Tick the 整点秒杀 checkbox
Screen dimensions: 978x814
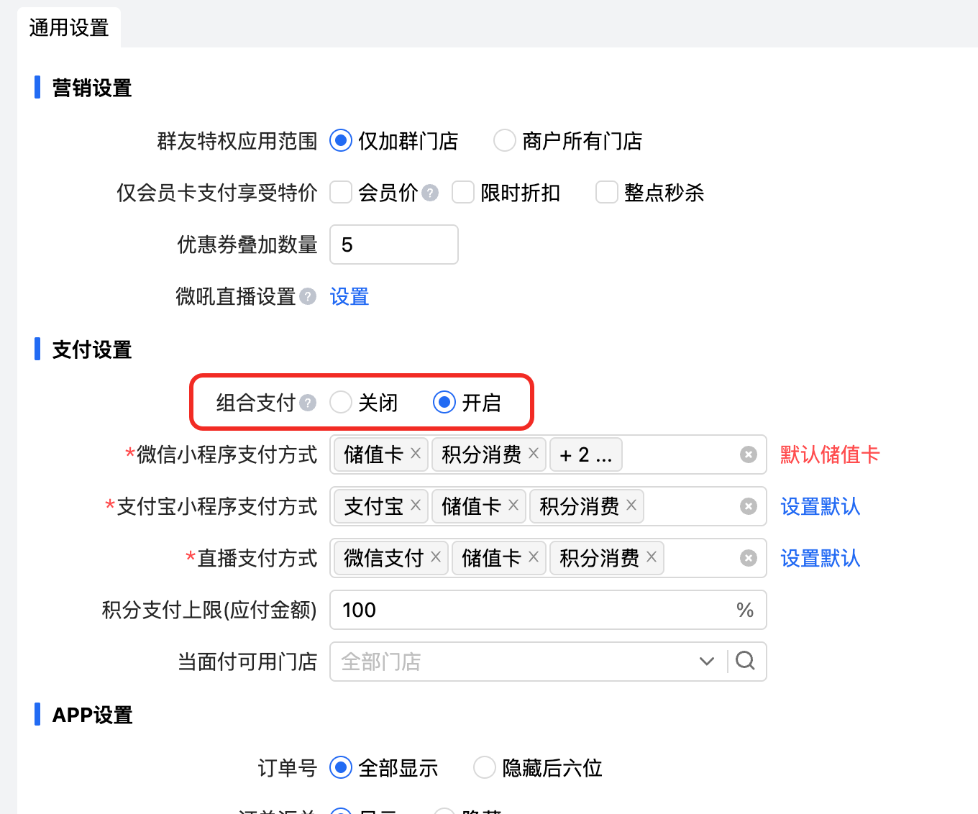607,193
